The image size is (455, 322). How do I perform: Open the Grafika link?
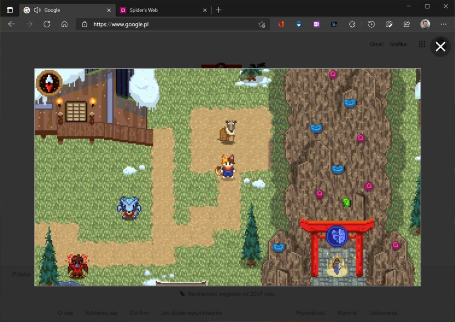point(398,44)
